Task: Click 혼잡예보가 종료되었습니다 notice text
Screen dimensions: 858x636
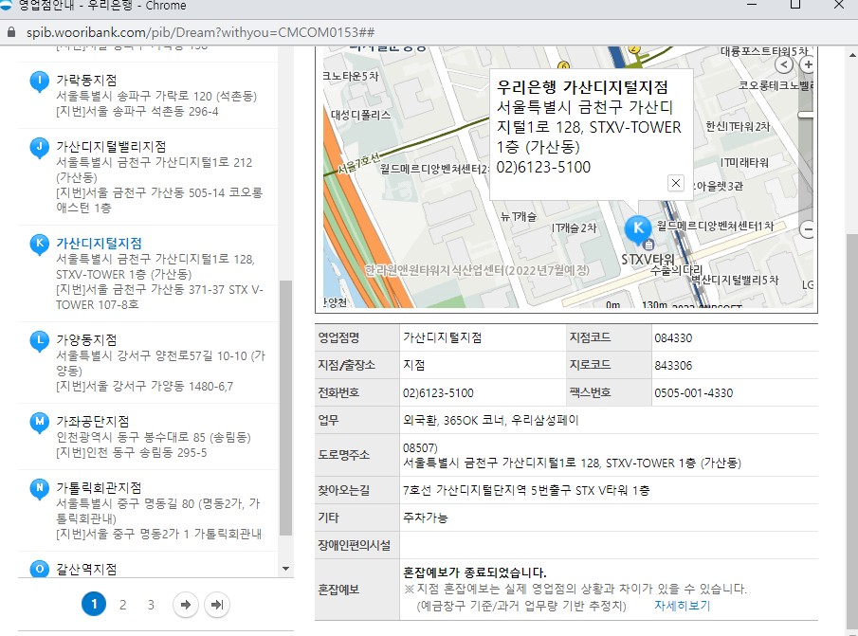Action: [474, 572]
